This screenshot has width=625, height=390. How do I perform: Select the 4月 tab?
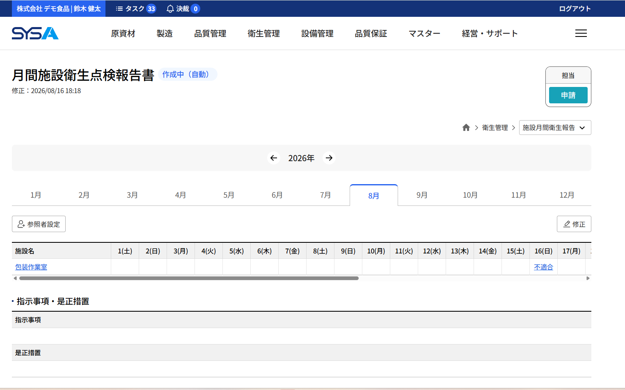point(181,195)
